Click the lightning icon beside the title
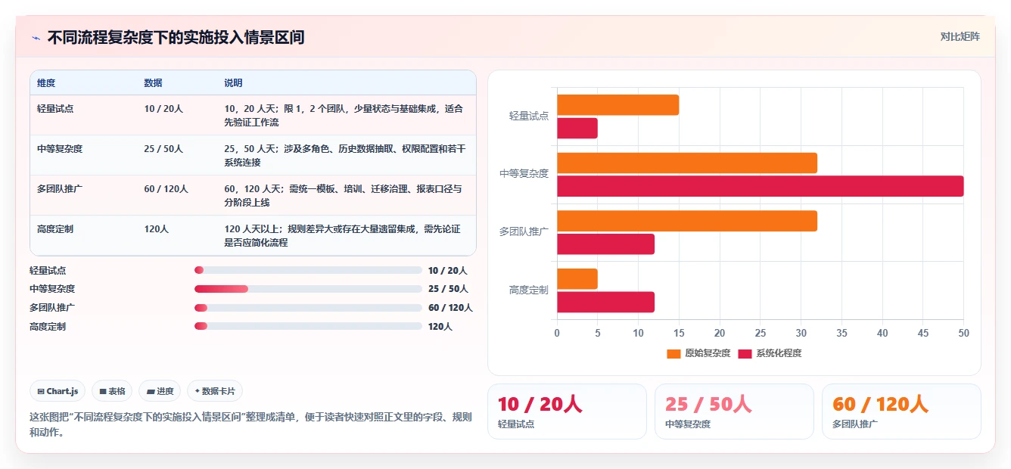1011x469 pixels. tap(36, 38)
